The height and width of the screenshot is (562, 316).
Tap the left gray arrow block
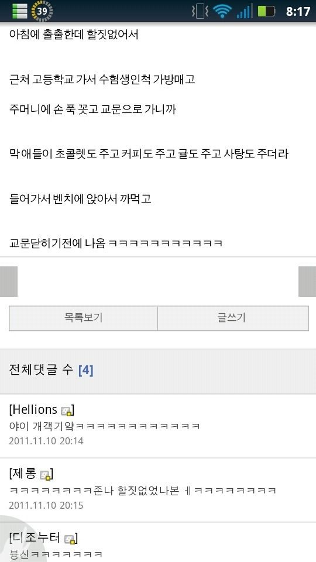tap(9, 282)
